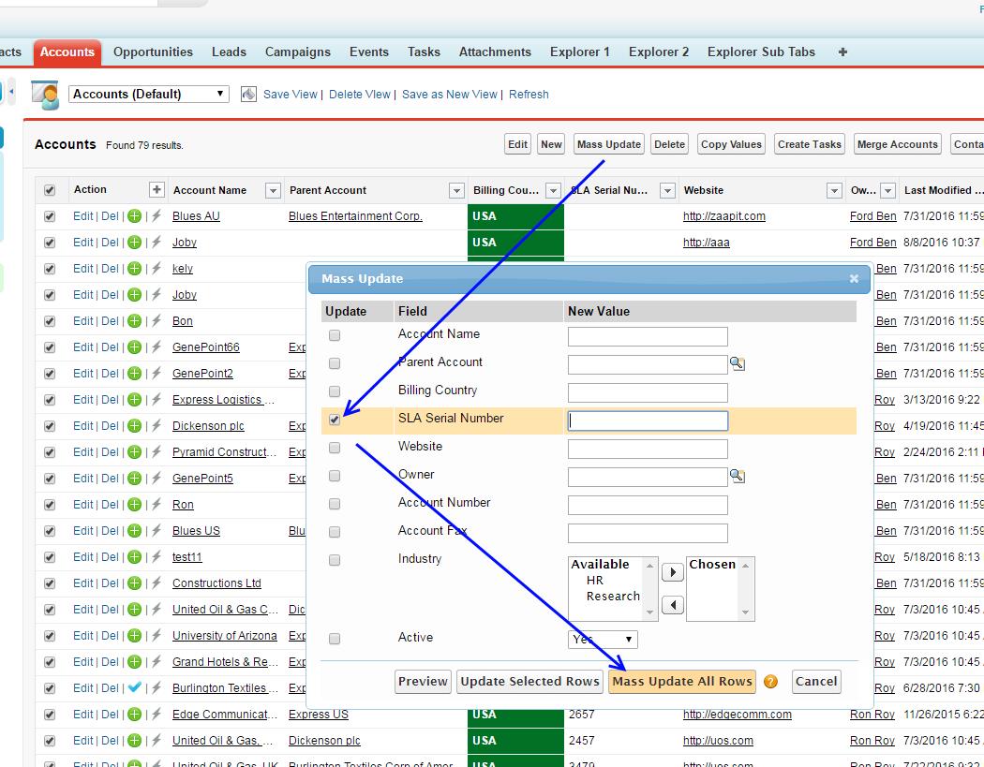Open Parent Account lookup magnifier in Mass Update
This screenshot has height=767, width=984.
(x=738, y=363)
